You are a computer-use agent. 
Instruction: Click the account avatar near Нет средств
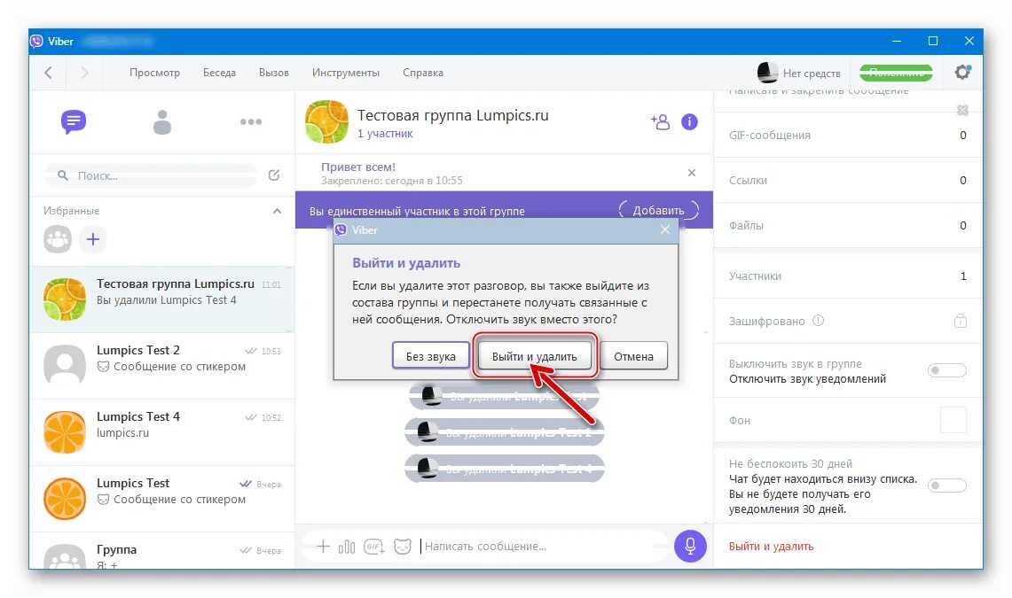766,72
